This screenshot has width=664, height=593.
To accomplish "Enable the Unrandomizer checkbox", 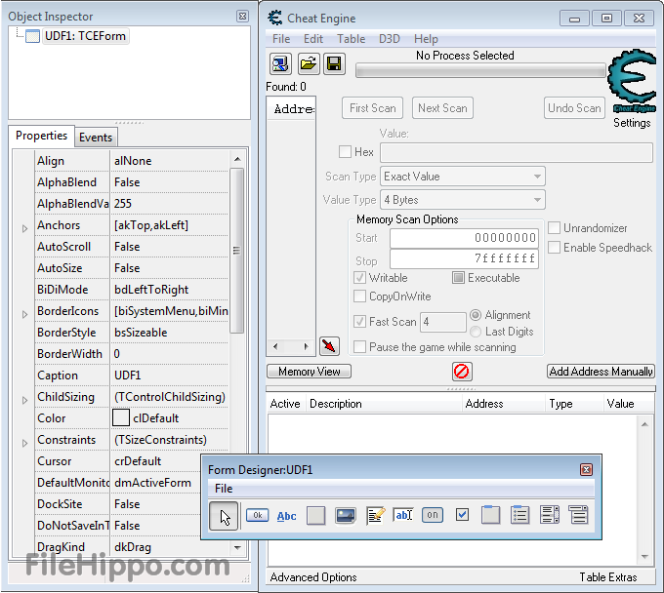I will click(555, 227).
